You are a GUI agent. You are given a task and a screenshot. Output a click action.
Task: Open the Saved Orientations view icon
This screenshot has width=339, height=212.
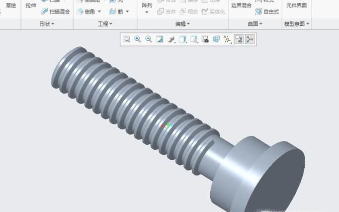tap(194, 39)
